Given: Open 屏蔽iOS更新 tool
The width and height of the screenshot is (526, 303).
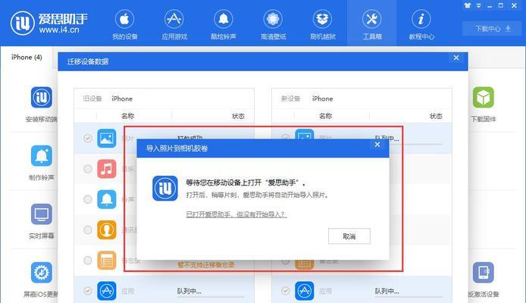Looking at the screenshot, I should tap(41, 280).
